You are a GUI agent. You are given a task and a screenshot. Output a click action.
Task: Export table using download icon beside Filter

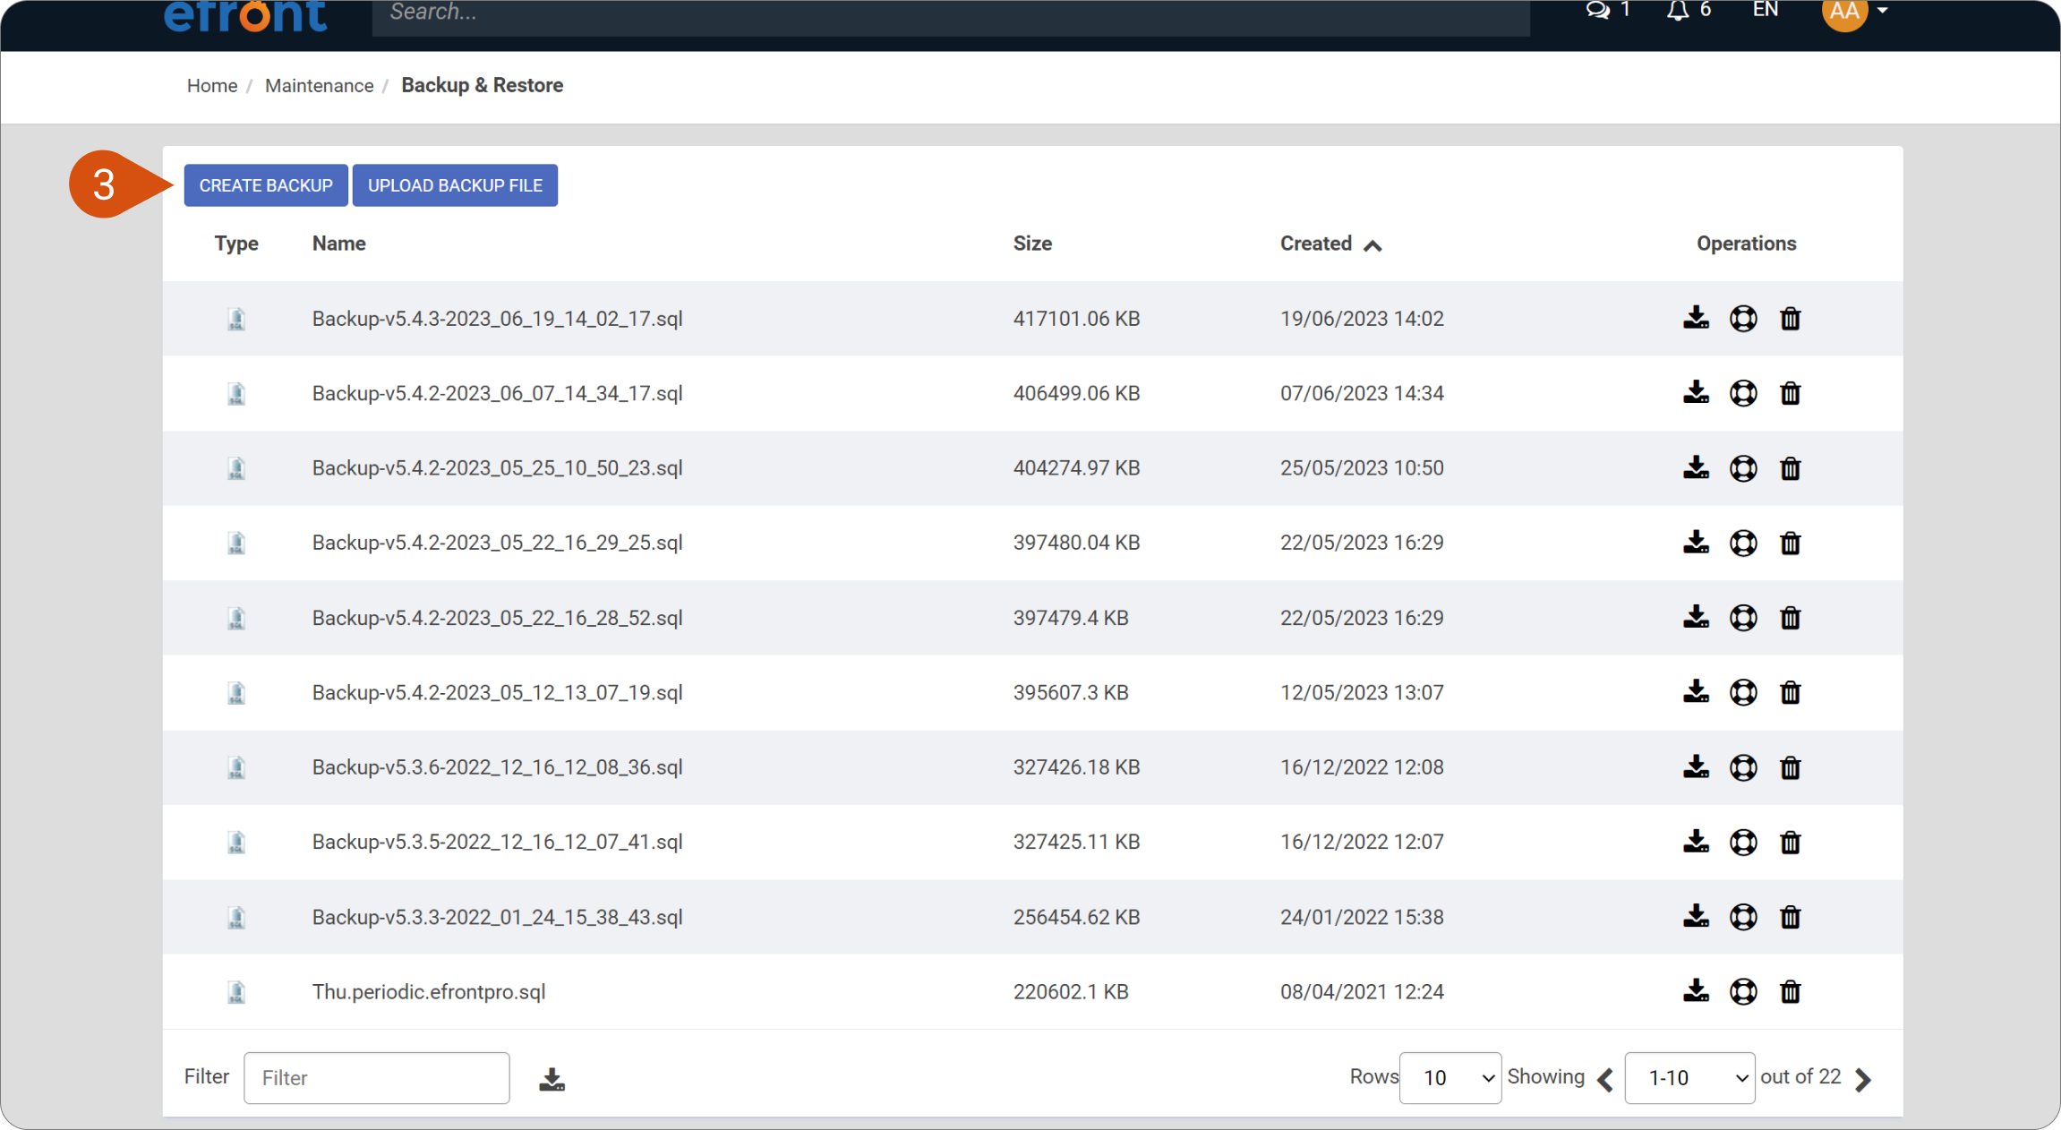pyautogui.click(x=552, y=1079)
